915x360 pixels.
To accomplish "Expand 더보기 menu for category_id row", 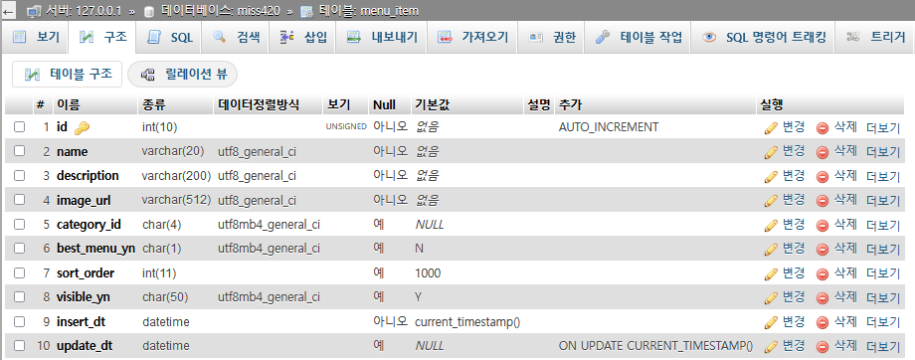I will tap(883, 225).
